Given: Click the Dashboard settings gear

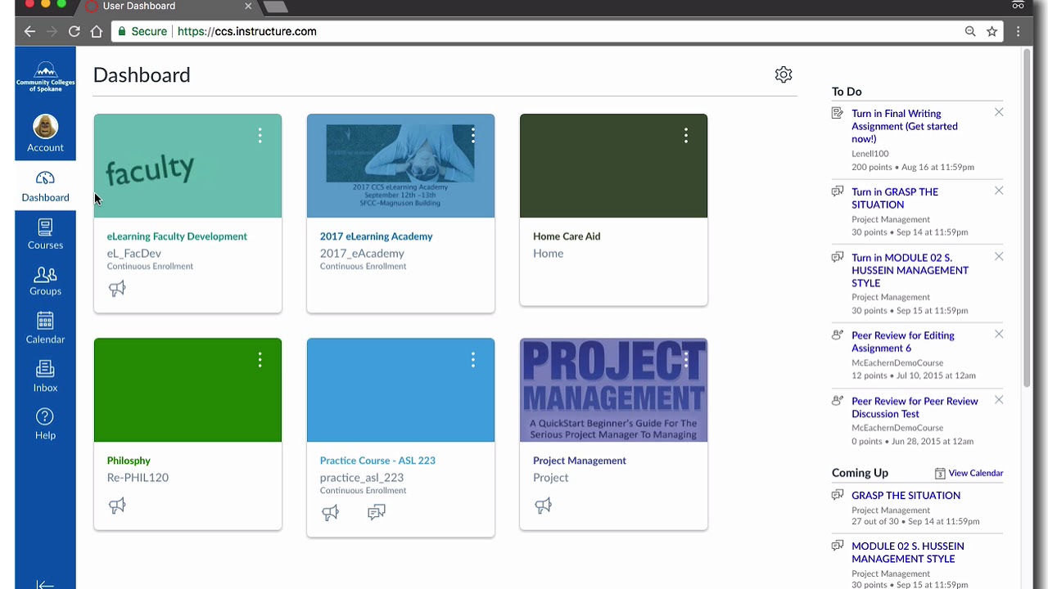Looking at the screenshot, I should pyautogui.click(x=784, y=74).
